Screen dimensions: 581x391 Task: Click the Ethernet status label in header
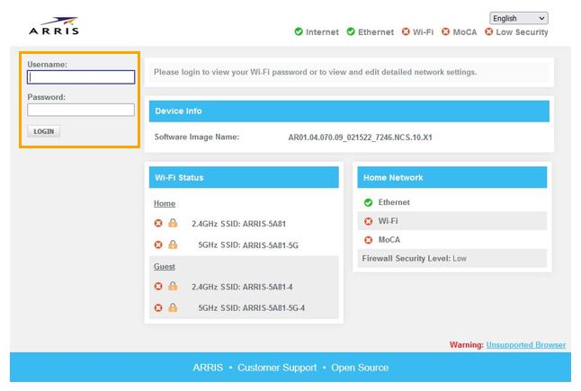(376, 32)
